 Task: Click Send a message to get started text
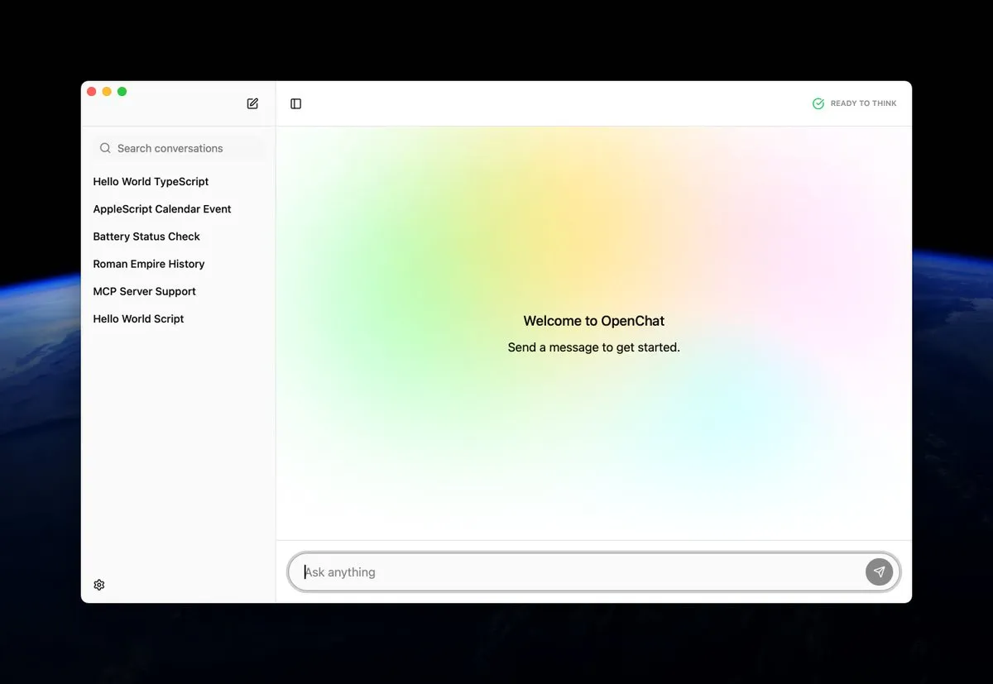click(594, 347)
